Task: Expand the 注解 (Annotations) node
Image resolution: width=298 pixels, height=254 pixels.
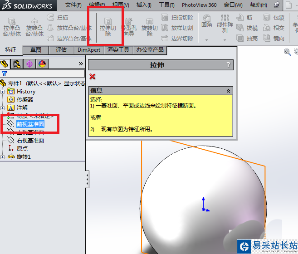Action: click(2, 108)
